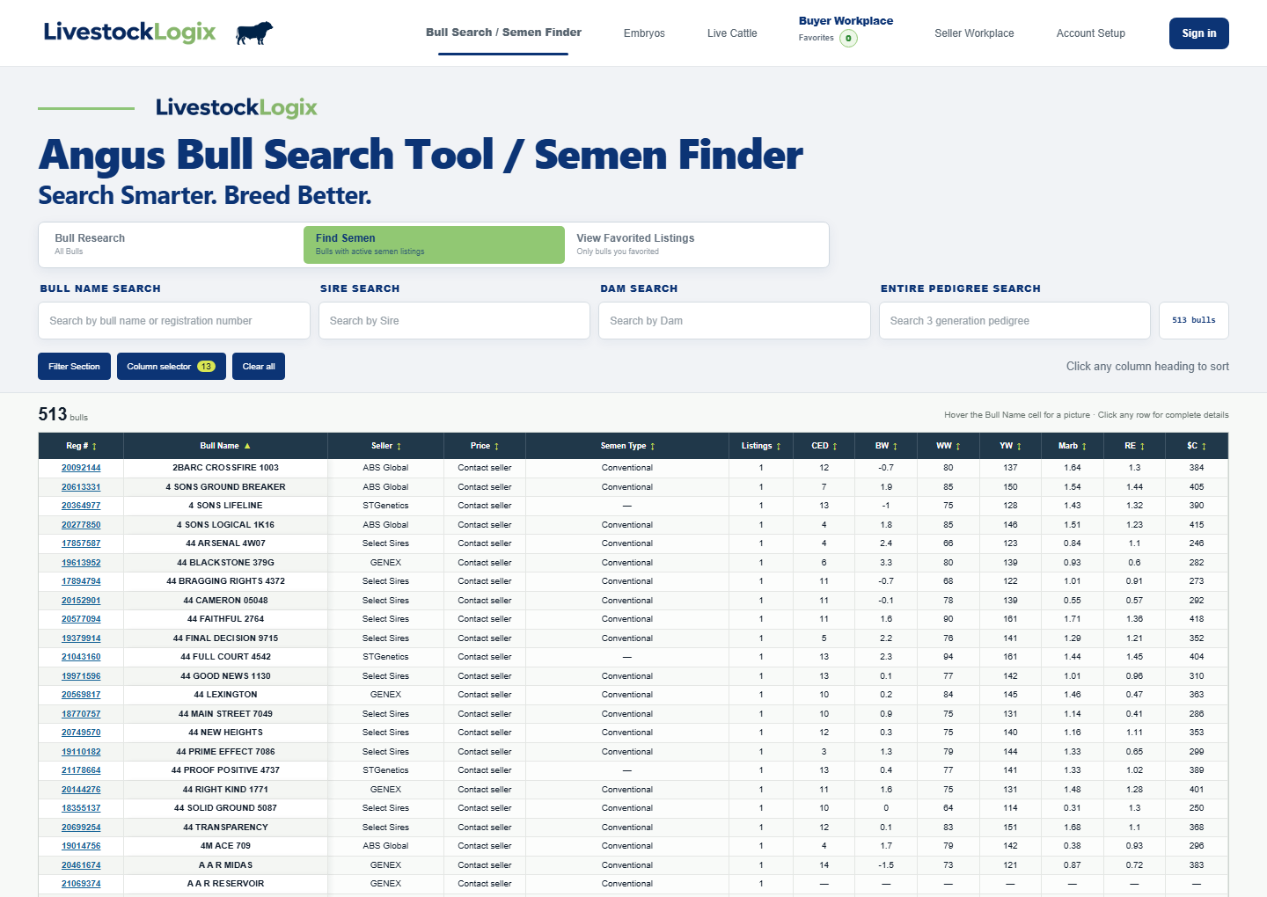1267x897 pixels.
Task: Select row 44 BLACKSTONE 379G
Action: click(633, 563)
